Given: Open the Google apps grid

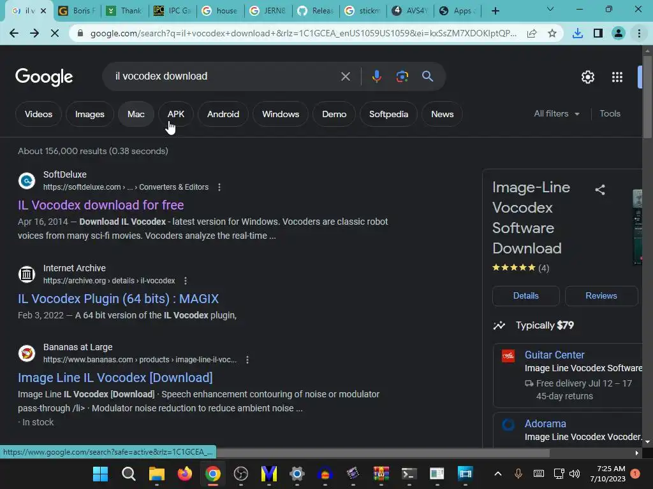Looking at the screenshot, I should point(617,77).
